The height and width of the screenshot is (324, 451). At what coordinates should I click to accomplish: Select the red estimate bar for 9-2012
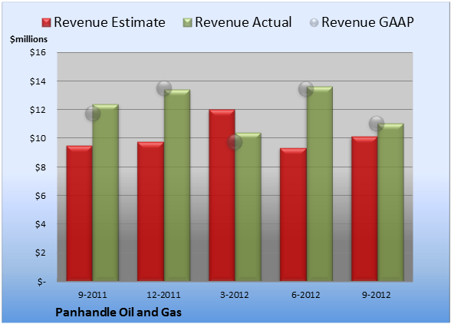coord(364,209)
